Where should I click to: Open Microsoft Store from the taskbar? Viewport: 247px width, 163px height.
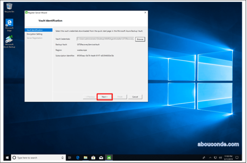(93, 157)
